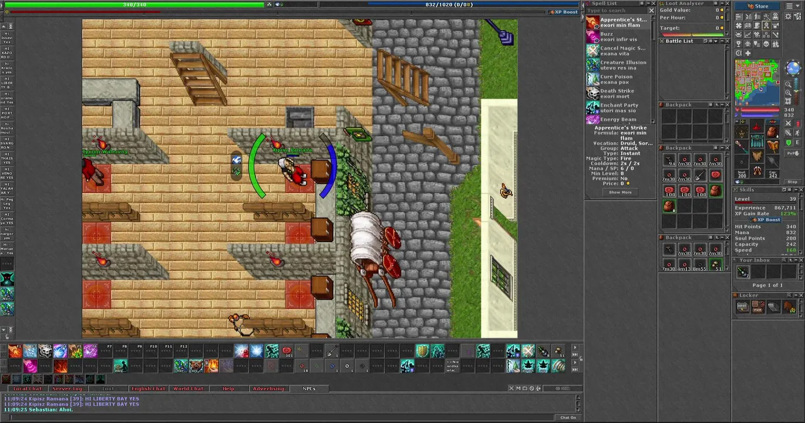Collapse the Skills panel
Viewport: 805px width, 423px height.
click(796, 190)
